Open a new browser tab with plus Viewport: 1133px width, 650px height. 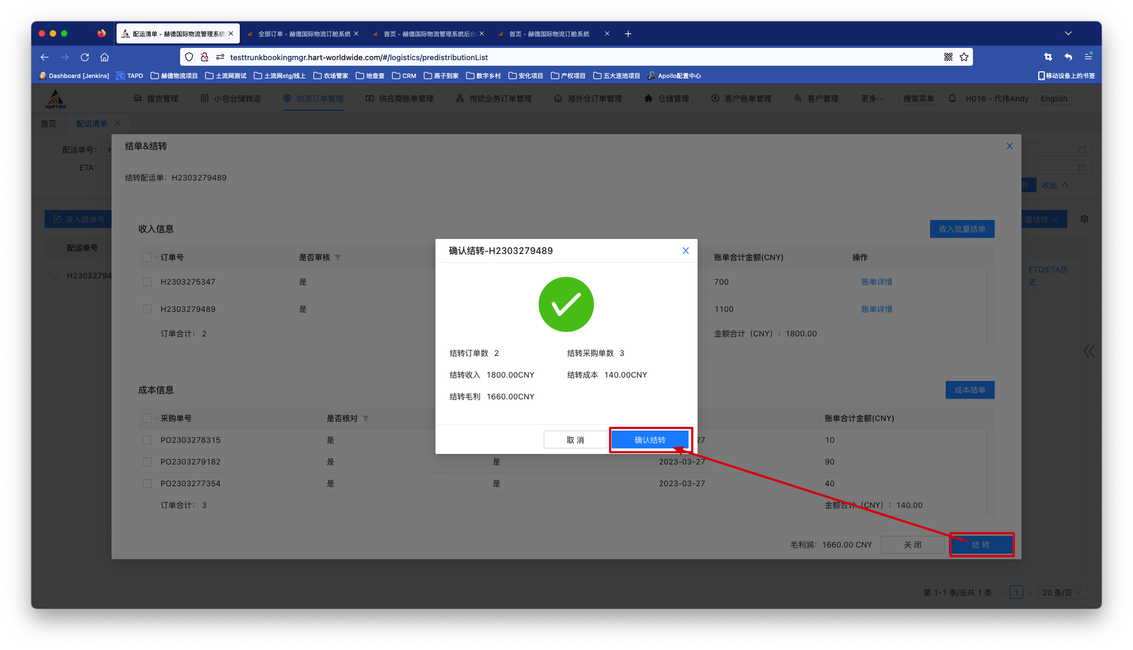[628, 34]
